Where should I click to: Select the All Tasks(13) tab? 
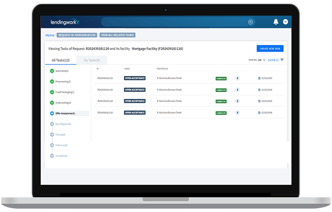[x=61, y=60]
